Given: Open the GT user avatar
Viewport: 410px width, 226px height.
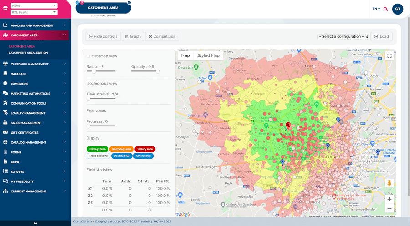Looking at the screenshot, I should point(397,9).
